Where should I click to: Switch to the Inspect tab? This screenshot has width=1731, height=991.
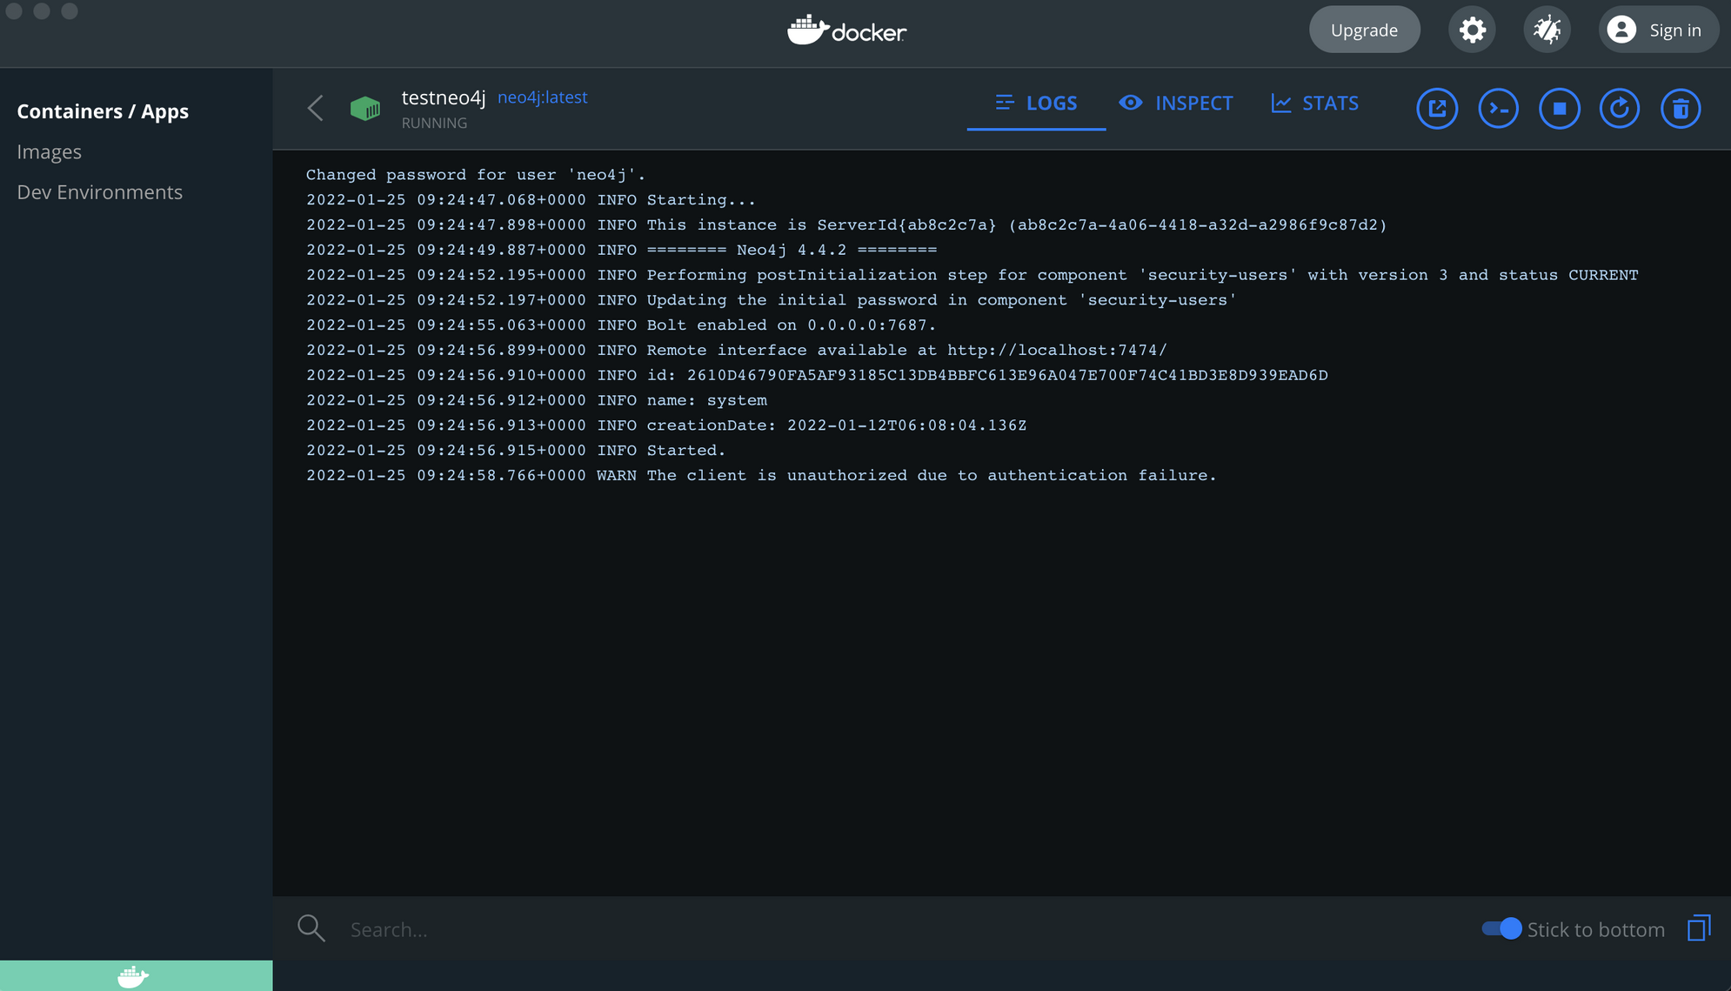pos(1176,104)
